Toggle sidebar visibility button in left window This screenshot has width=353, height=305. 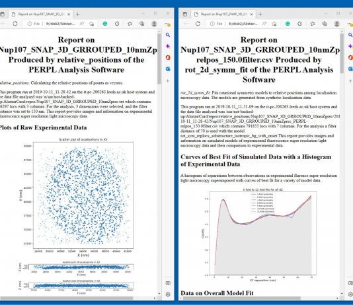168,283
